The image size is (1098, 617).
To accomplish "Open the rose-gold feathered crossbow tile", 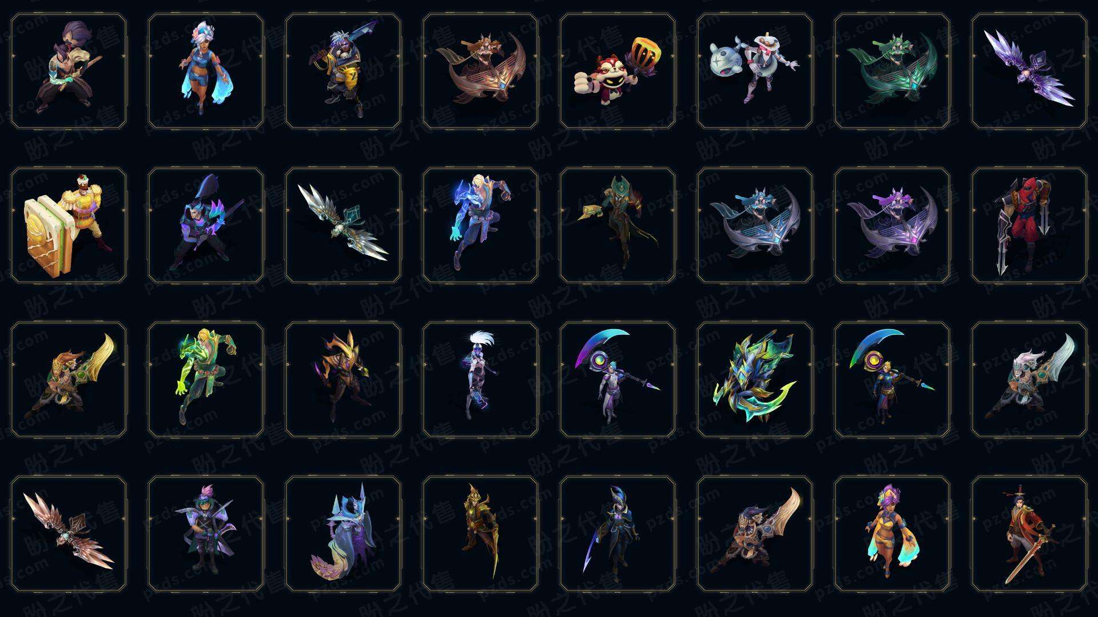I will [x=69, y=534].
